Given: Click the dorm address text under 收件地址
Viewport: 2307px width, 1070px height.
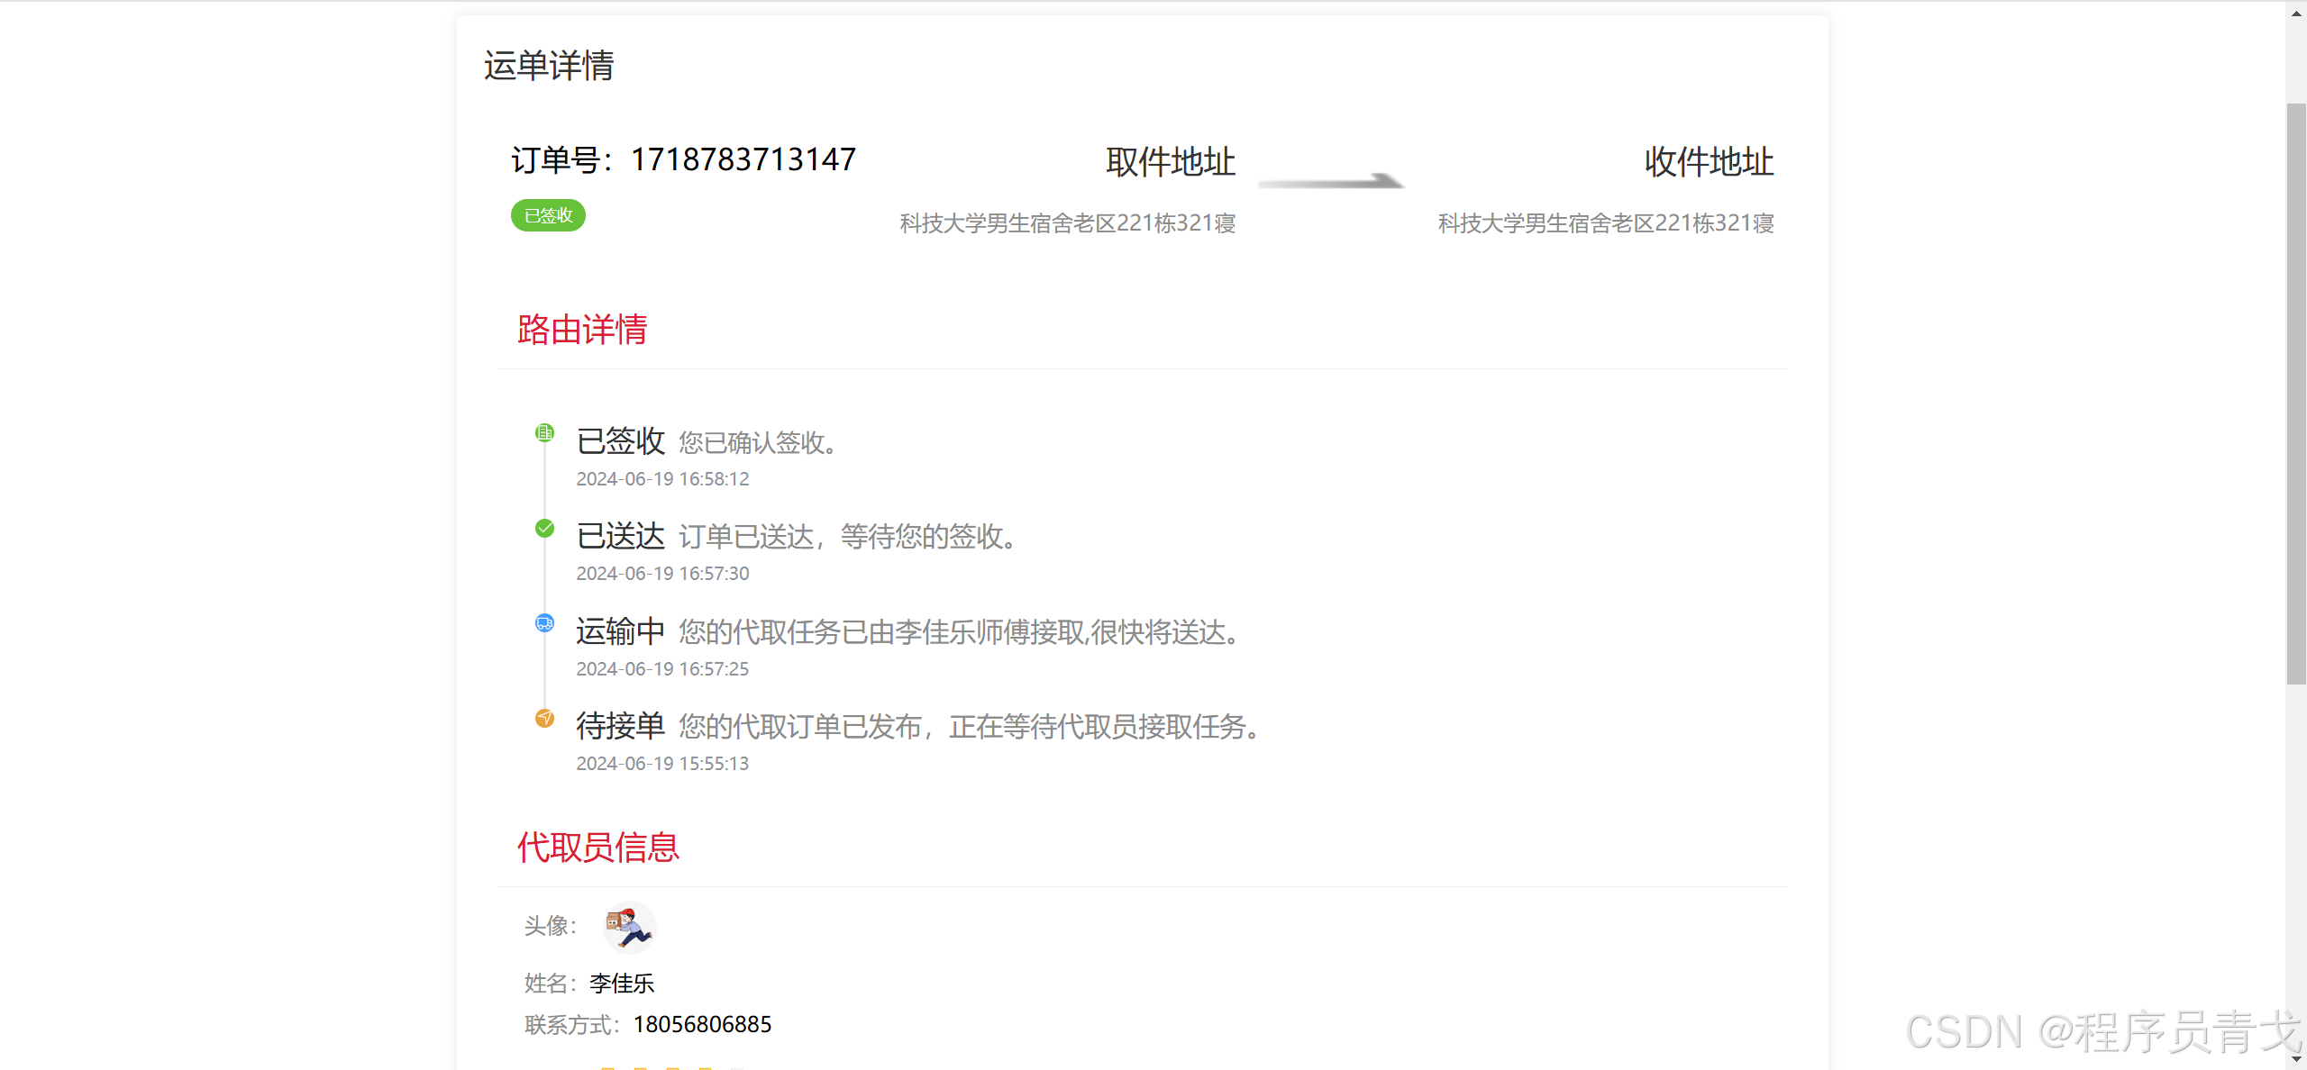Looking at the screenshot, I should click(1605, 223).
